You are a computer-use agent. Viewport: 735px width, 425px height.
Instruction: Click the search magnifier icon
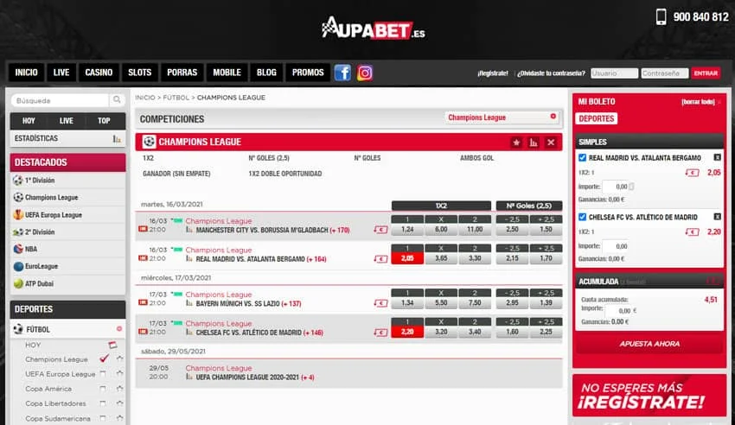point(117,99)
